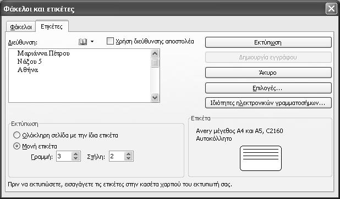
Task: Increase the Γραμμή row value
Action: click(x=76, y=154)
